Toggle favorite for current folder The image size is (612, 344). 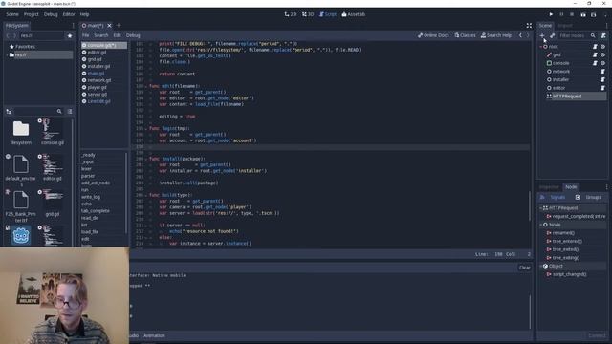pyautogui.click(x=70, y=35)
